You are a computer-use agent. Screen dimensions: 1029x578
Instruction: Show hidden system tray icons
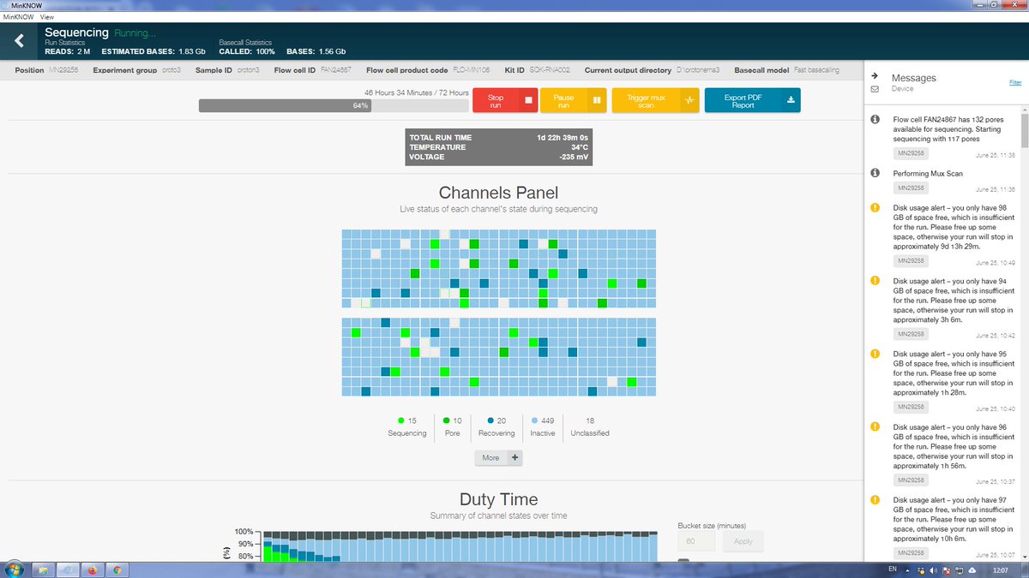click(909, 569)
